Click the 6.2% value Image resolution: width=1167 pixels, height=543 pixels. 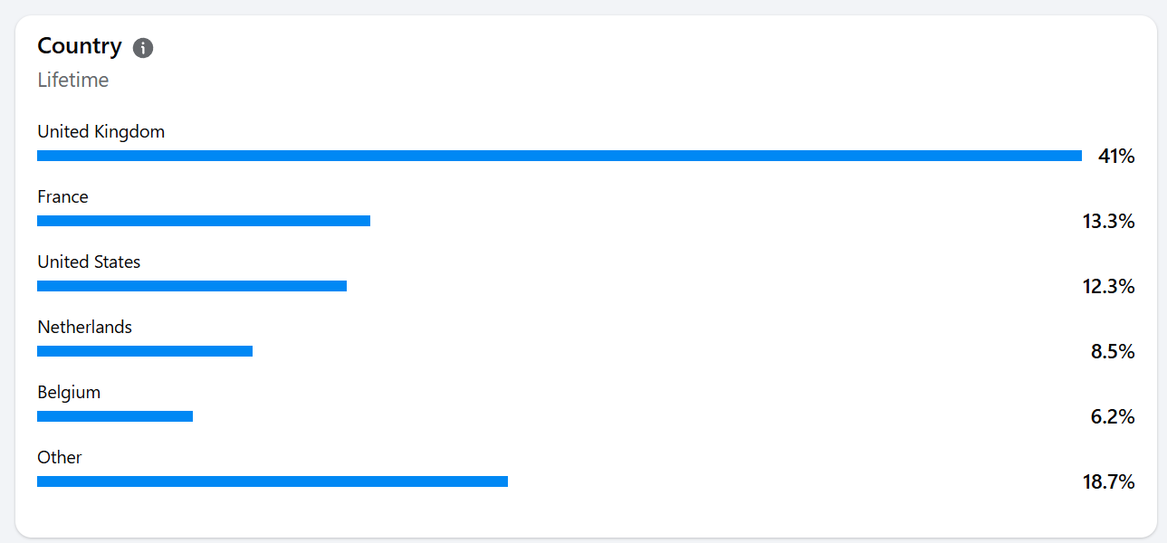coord(1113,416)
